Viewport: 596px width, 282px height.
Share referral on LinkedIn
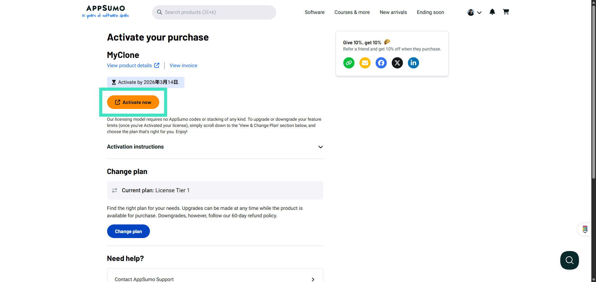pos(413,63)
